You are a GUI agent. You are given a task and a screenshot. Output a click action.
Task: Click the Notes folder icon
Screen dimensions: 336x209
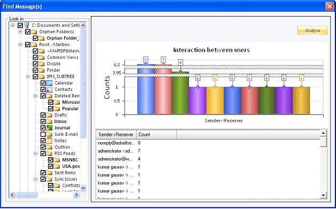click(x=49, y=141)
